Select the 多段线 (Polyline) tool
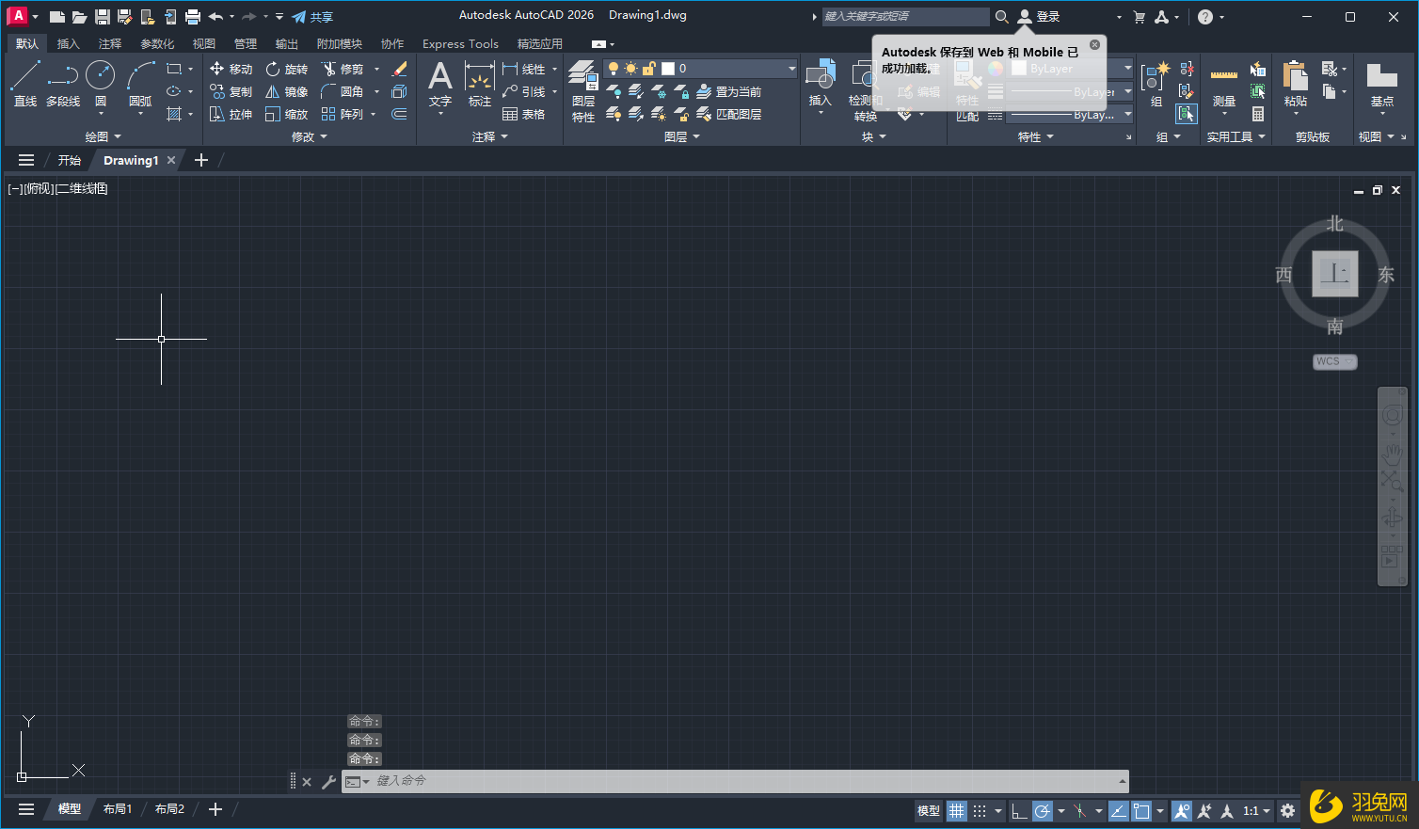1419x829 pixels. [x=63, y=83]
